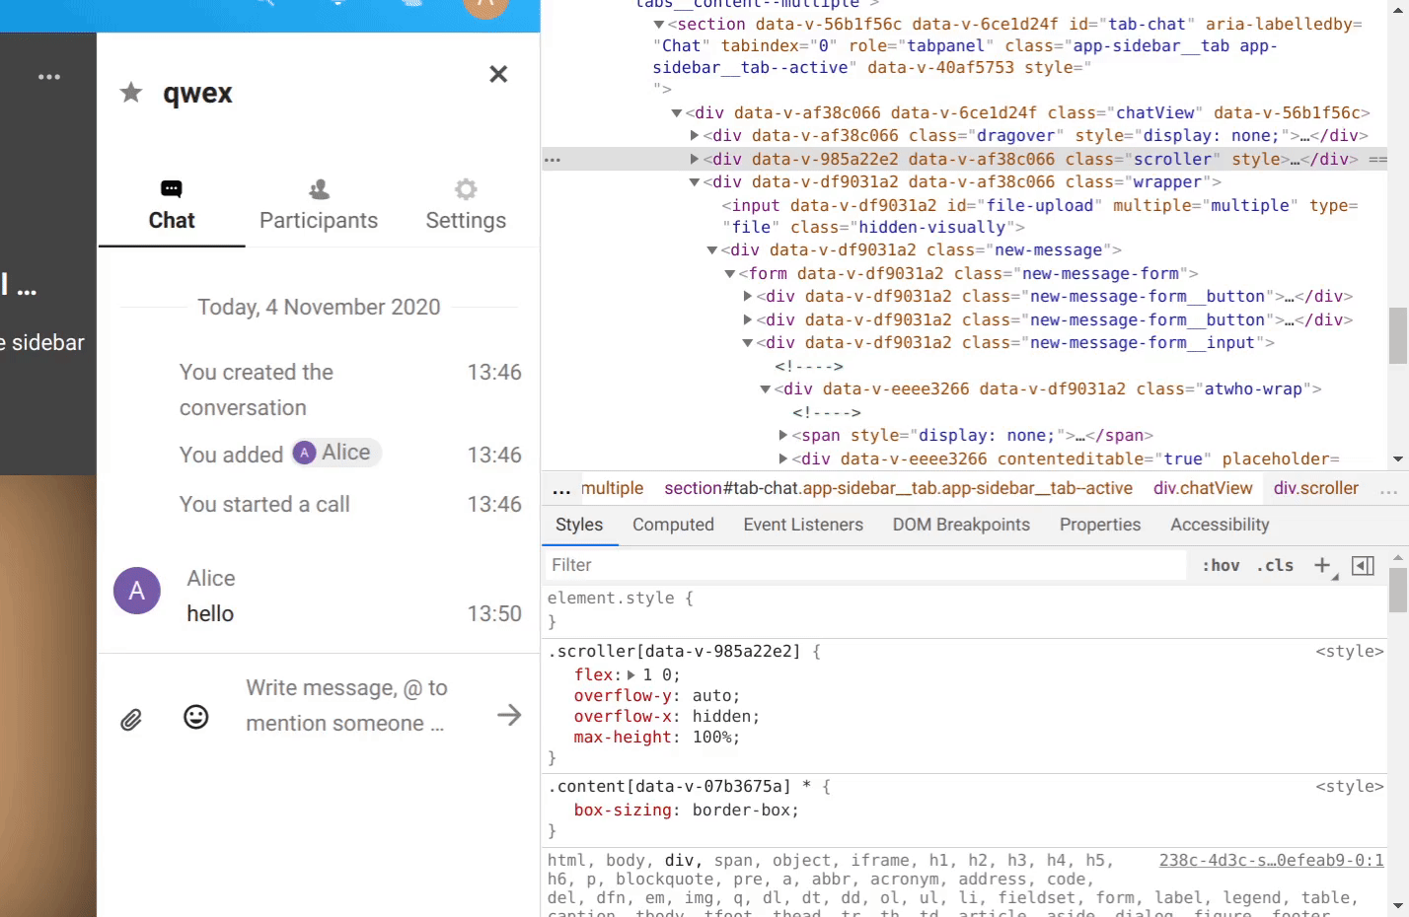Click the breadcrumb right overflow ellipsis

1388,490
